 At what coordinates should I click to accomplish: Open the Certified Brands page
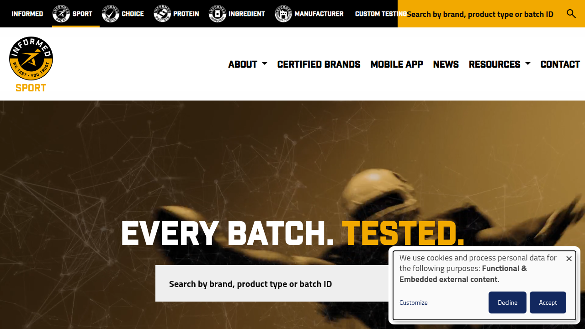click(319, 64)
